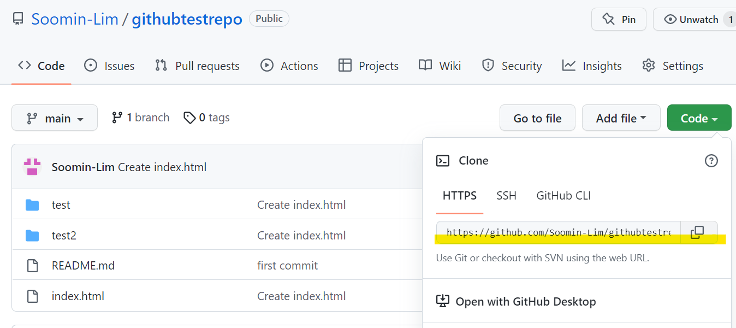Open commit message for index.html file row
Image resolution: width=736 pixels, height=328 pixels.
tap(301, 296)
